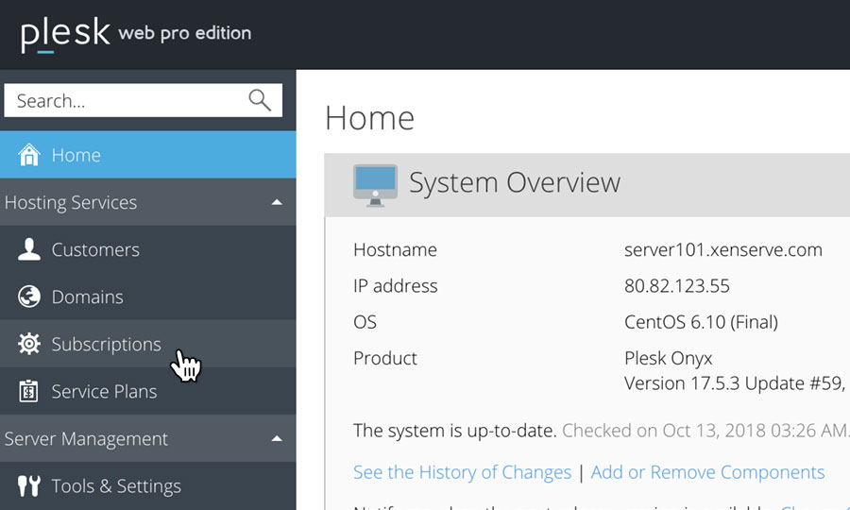Open the Home menu item
Image resolution: width=850 pixels, height=510 pixels.
(148, 155)
